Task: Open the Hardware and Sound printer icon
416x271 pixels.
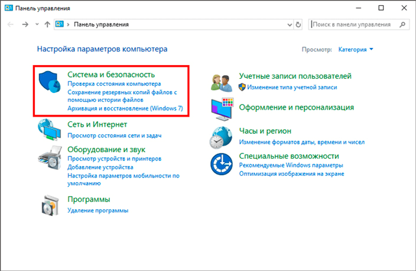Action: pyautogui.click(x=50, y=157)
